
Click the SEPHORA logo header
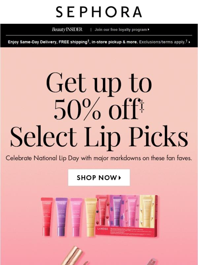[99, 12]
